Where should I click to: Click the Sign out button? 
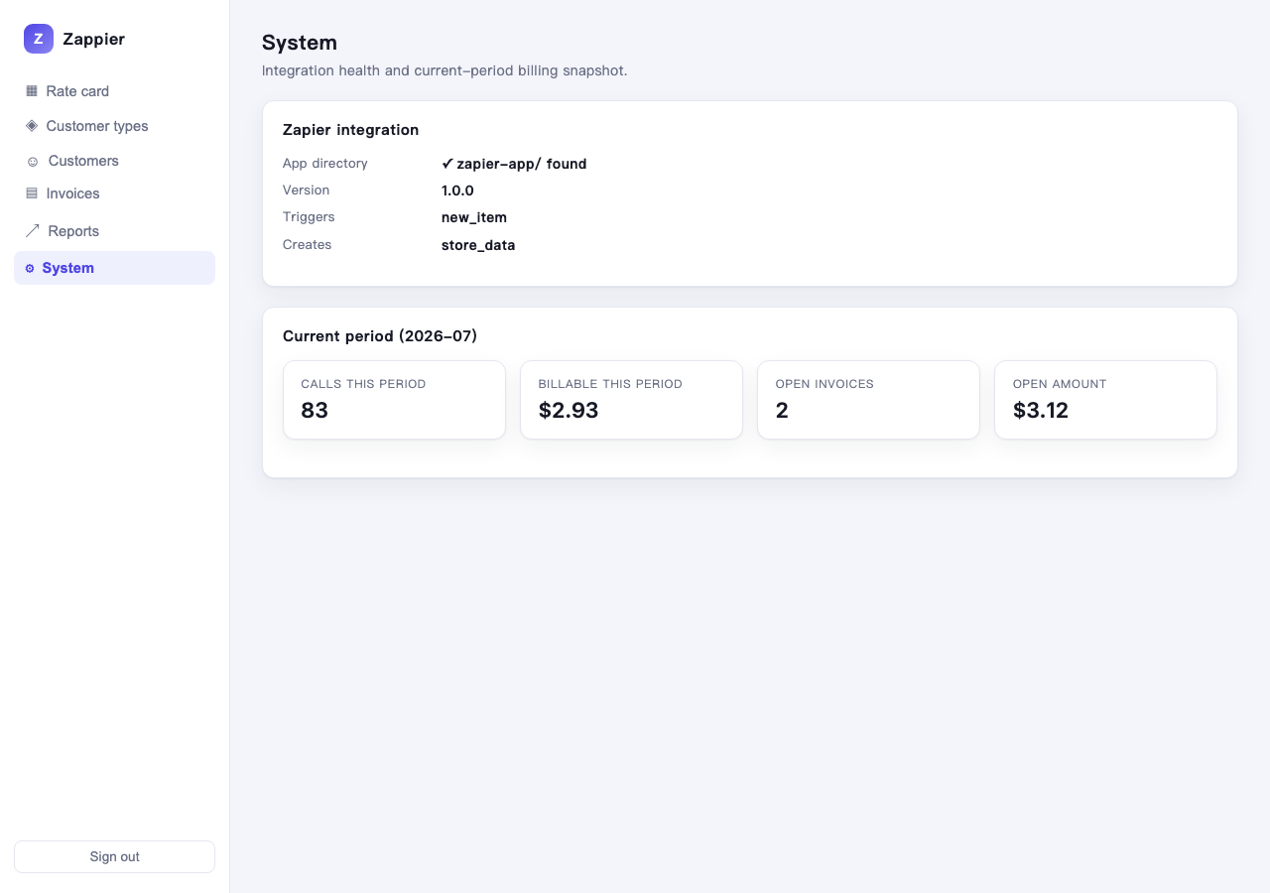pos(114,856)
